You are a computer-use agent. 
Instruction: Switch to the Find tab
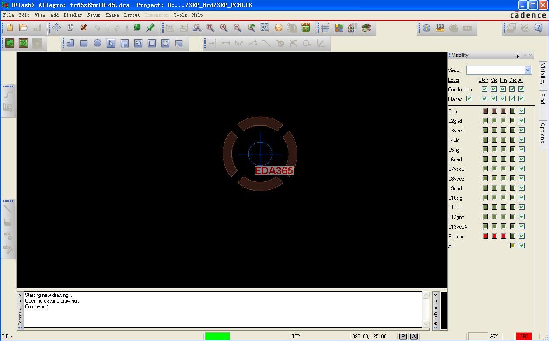click(x=542, y=99)
